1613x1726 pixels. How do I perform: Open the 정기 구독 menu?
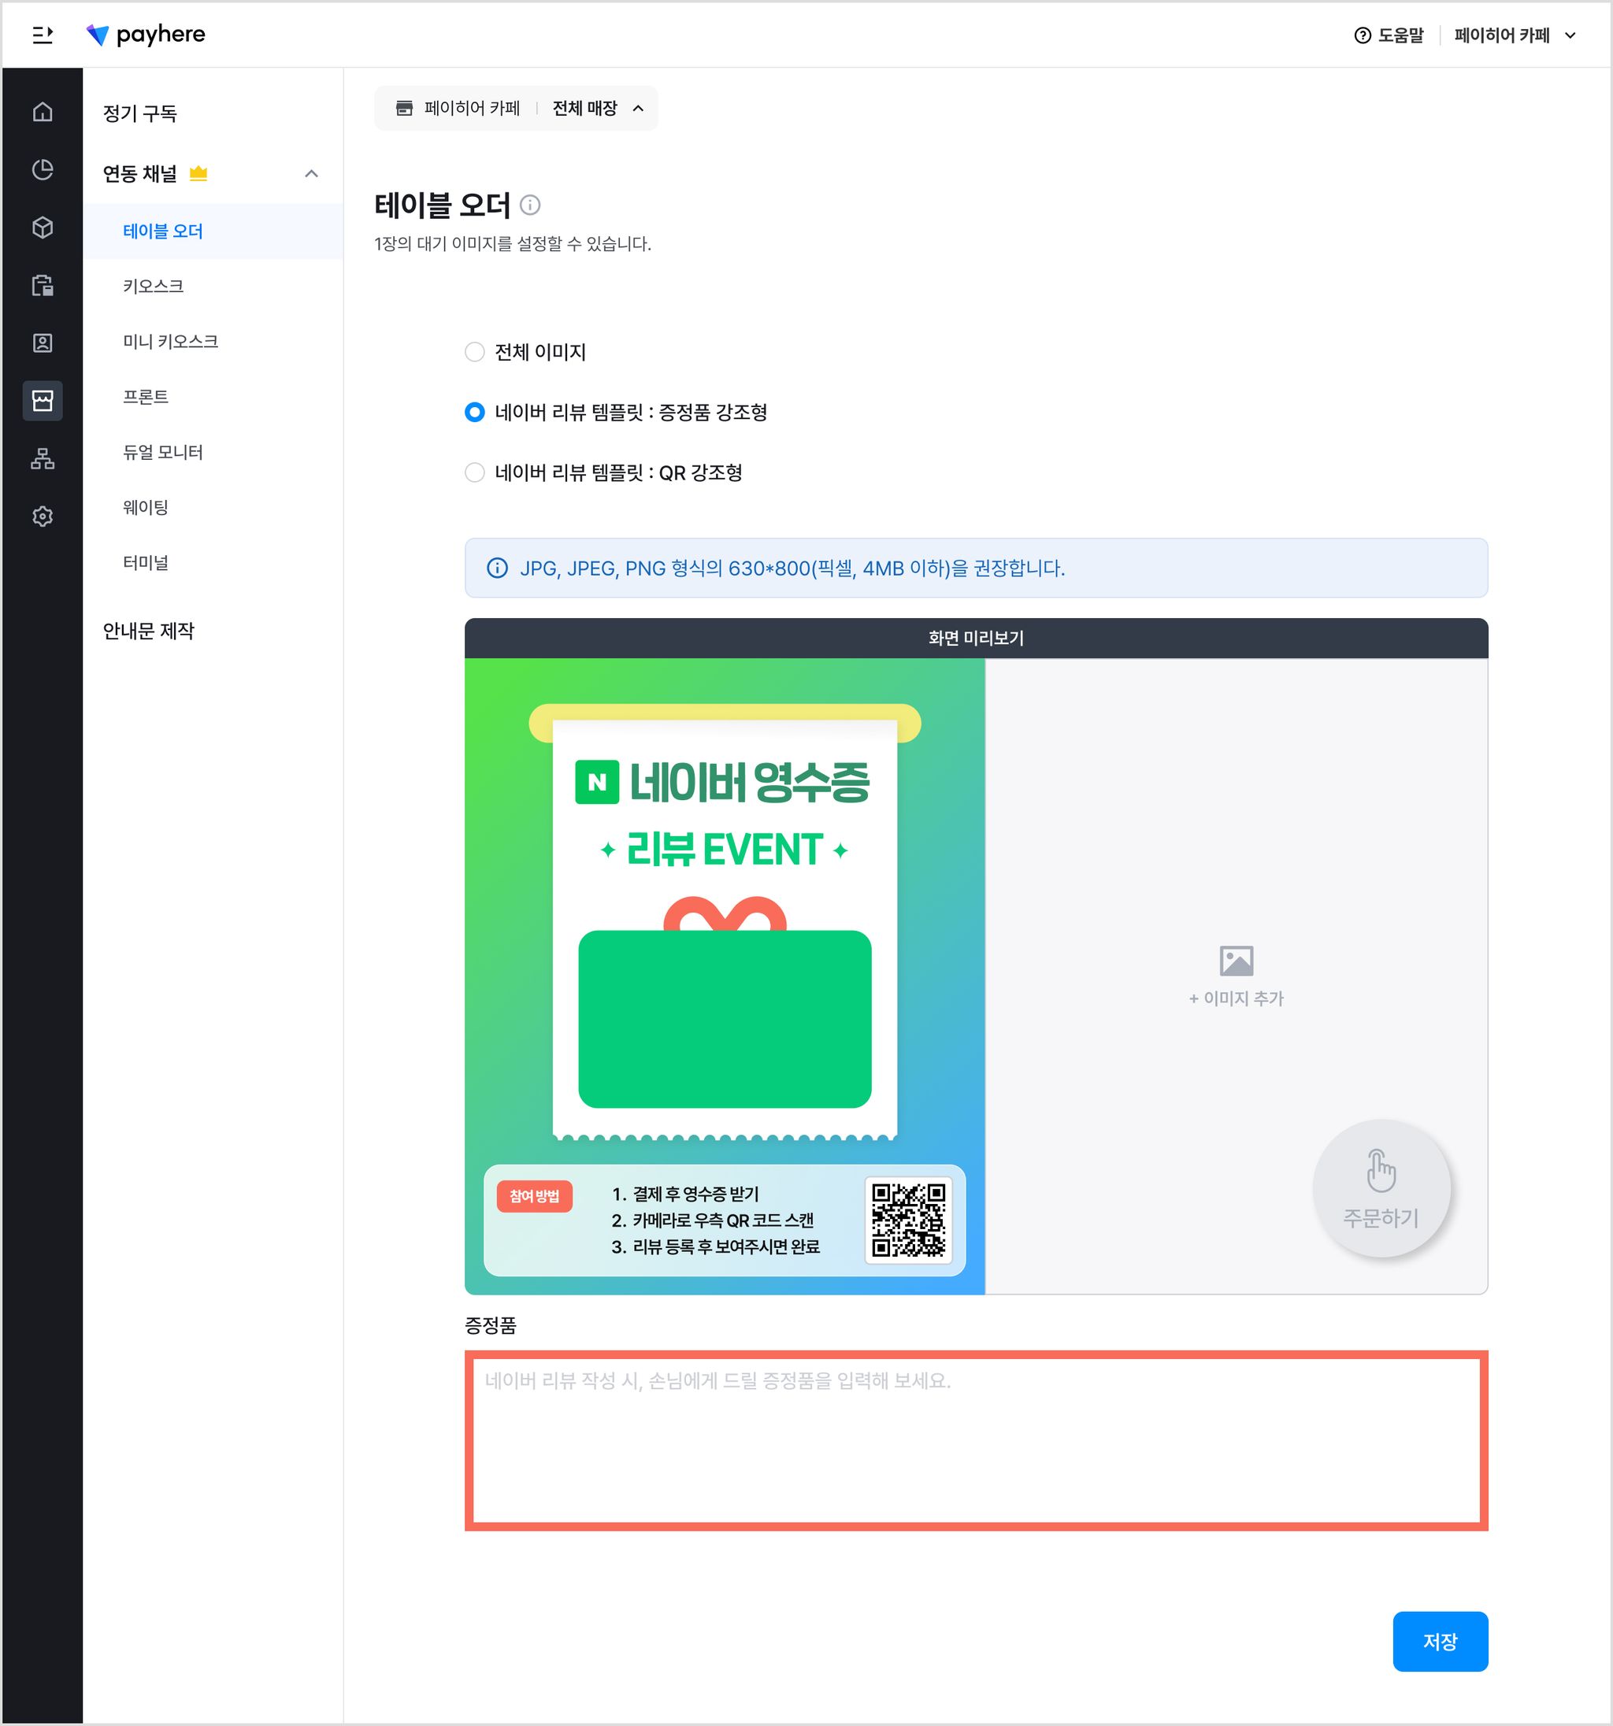click(x=140, y=113)
